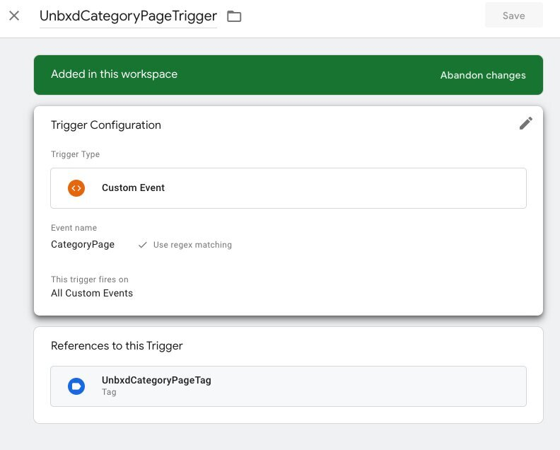The height and width of the screenshot is (450, 560).
Task: Click the Event name label
Action: click(74, 228)
